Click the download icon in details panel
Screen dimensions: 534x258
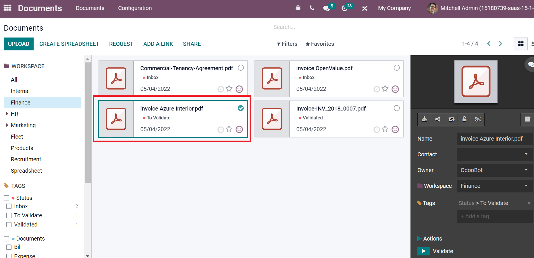(424, 119)
